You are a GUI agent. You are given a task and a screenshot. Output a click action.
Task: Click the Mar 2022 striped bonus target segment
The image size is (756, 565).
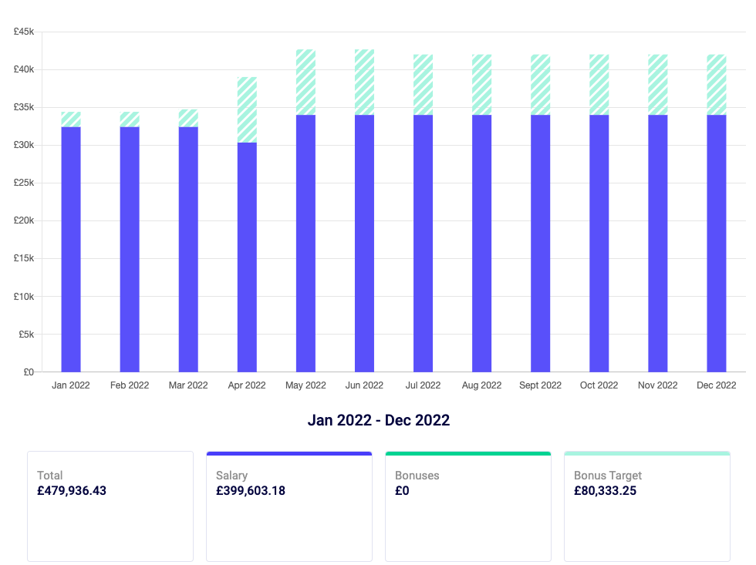(x=188, y=118)
